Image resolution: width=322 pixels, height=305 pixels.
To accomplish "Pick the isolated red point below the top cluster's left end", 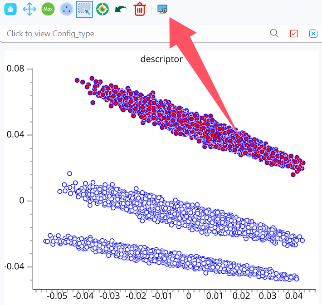I will tap(93, 103).
